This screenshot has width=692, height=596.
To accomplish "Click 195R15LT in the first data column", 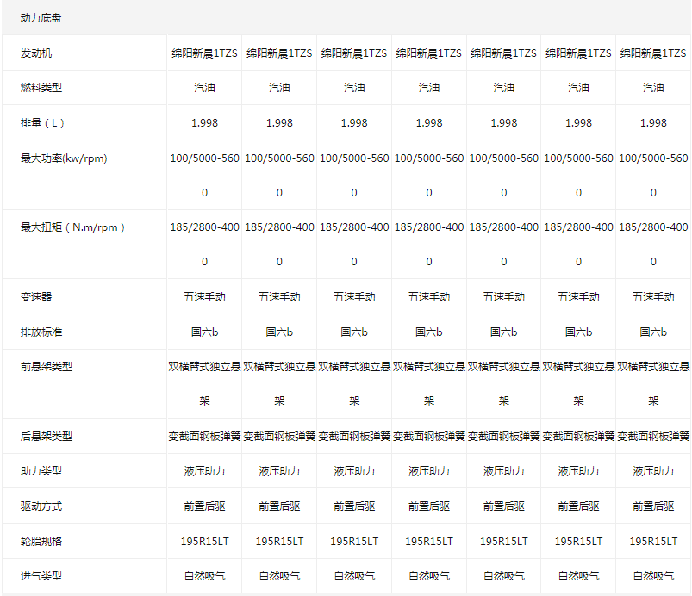I will pos(204,541).
